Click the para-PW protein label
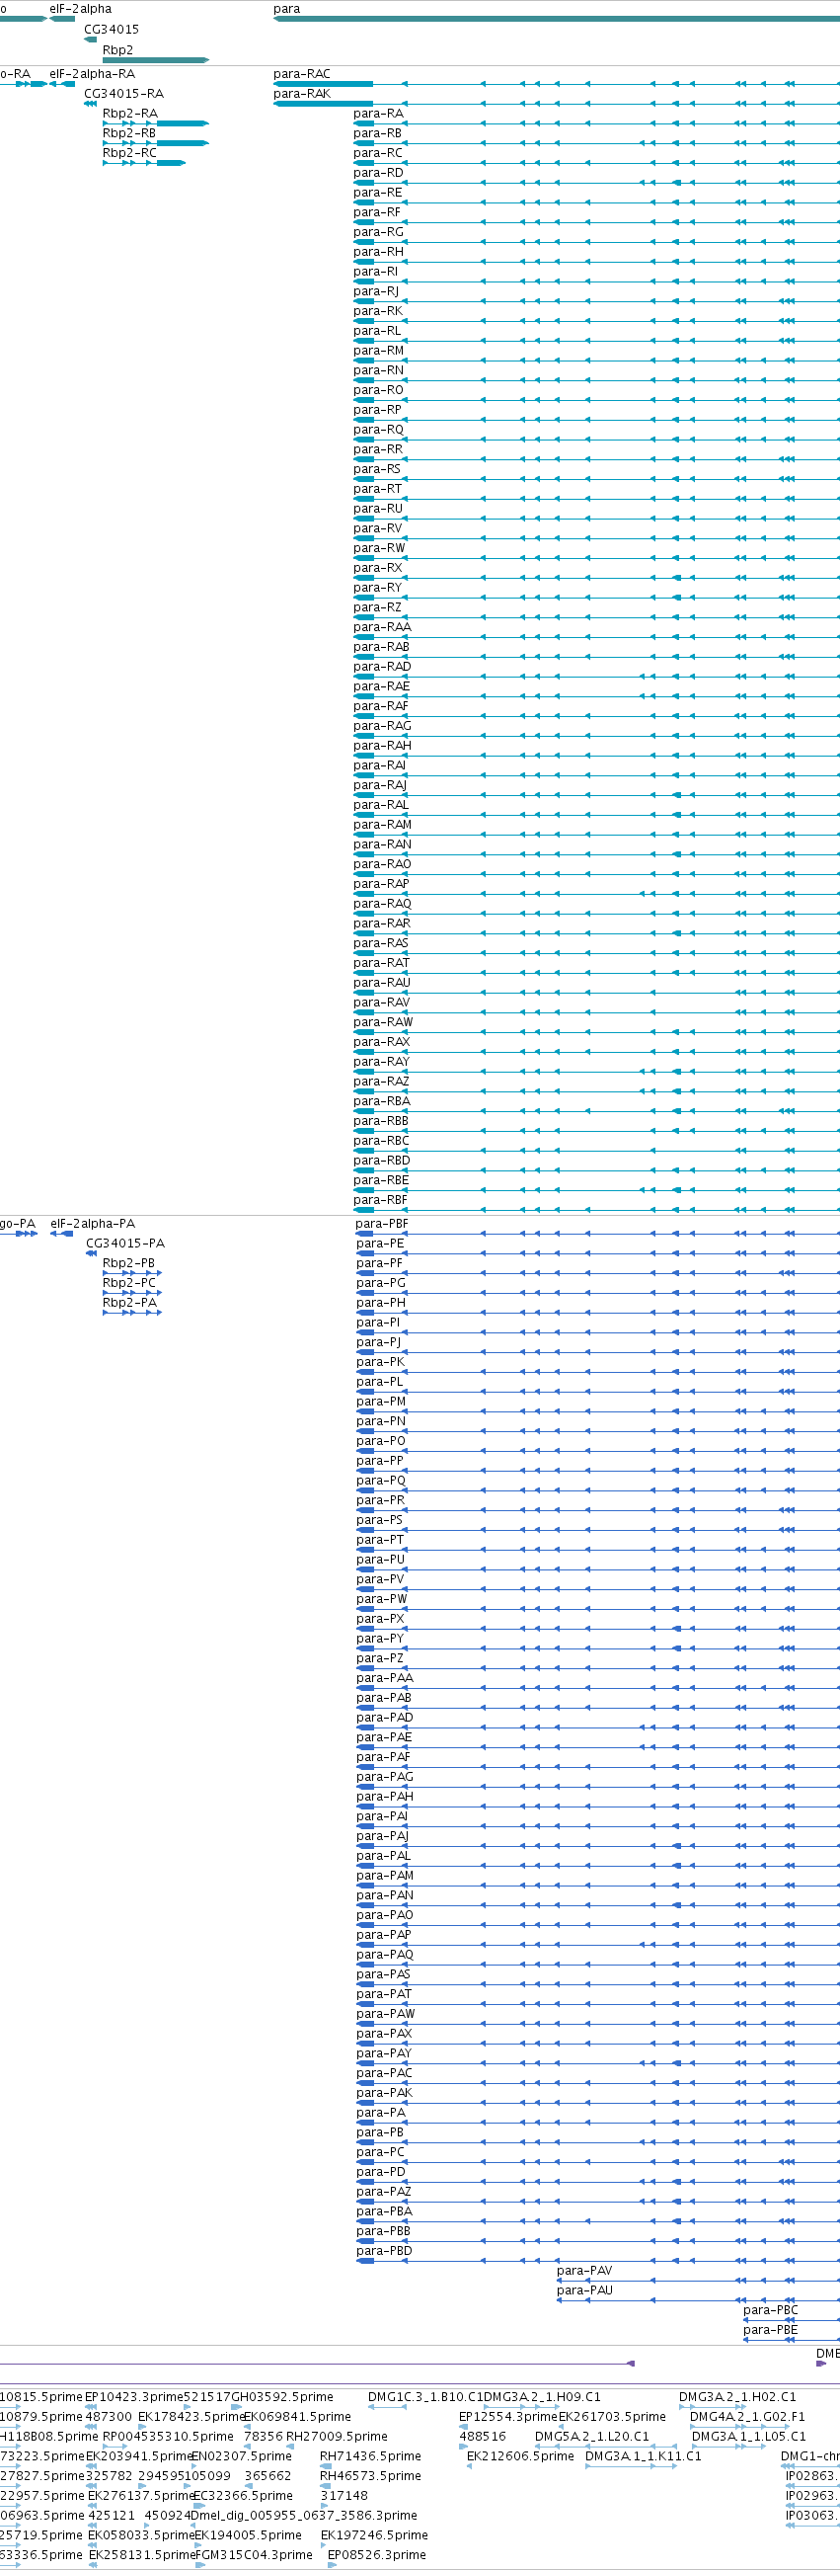840x2570 pixels. pos(381,1599)
